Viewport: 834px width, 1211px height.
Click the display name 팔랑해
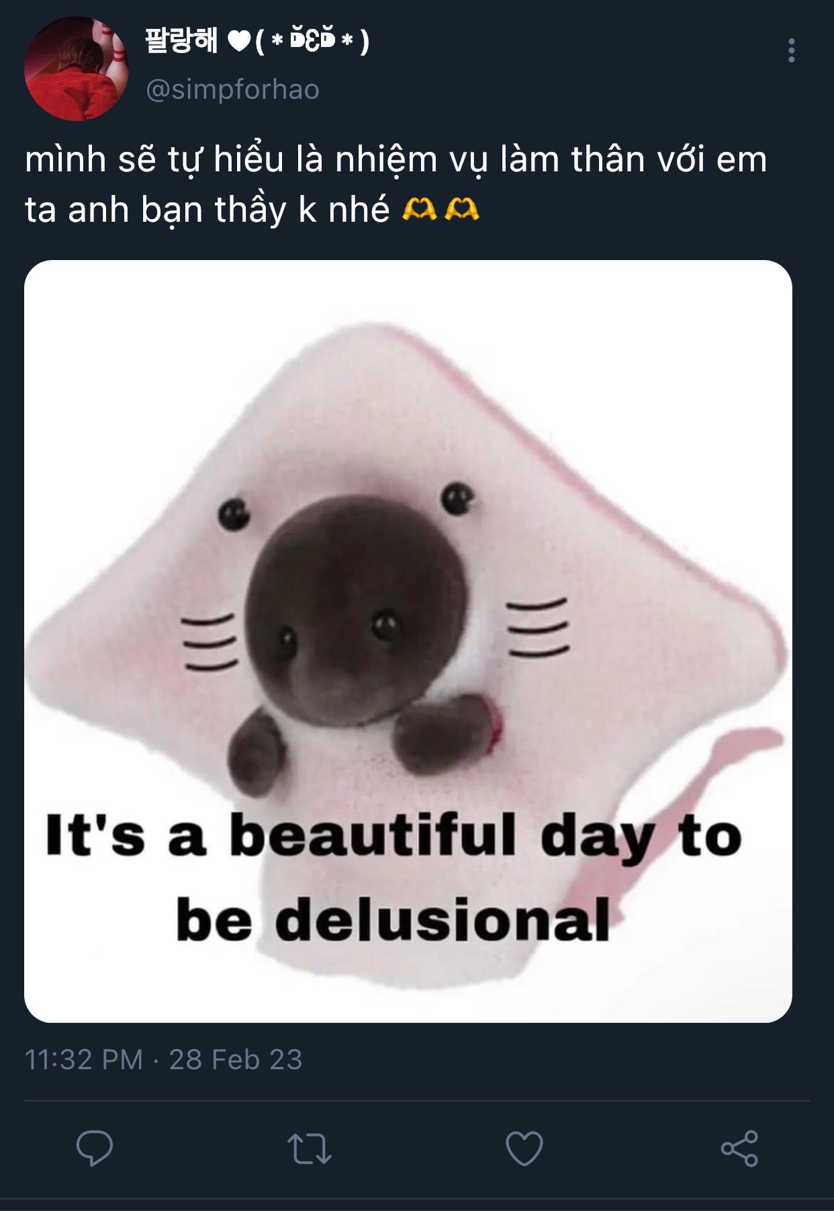(181, 41)
